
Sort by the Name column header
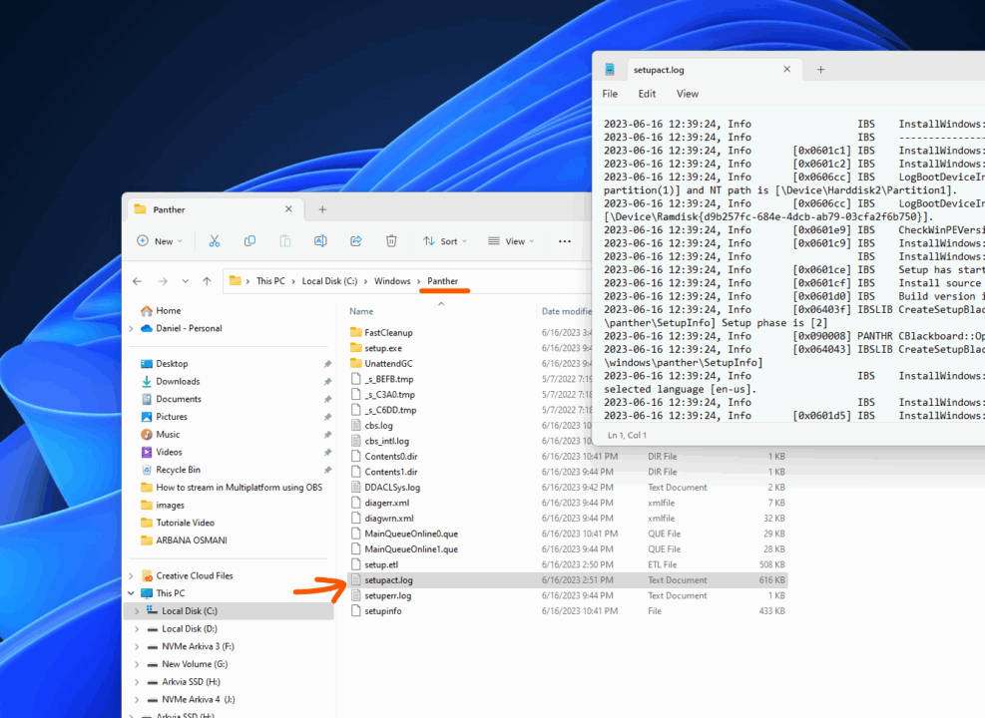pos(361,311)
